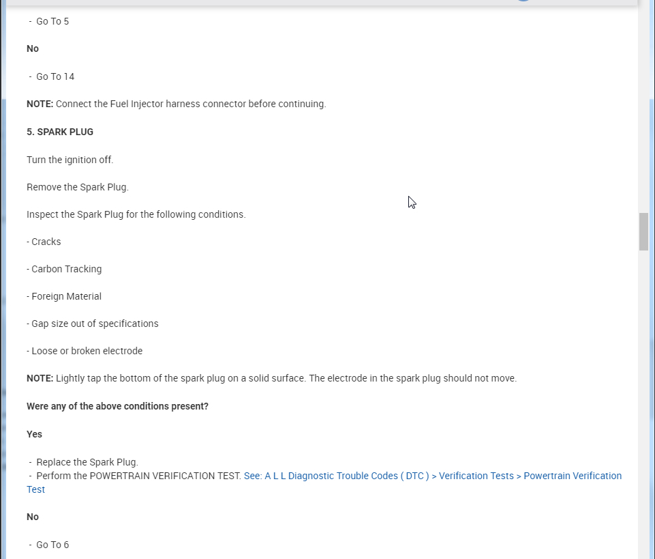
Task: Click 'Inspect the Spark Plug' instruction line
Action: 136,214
